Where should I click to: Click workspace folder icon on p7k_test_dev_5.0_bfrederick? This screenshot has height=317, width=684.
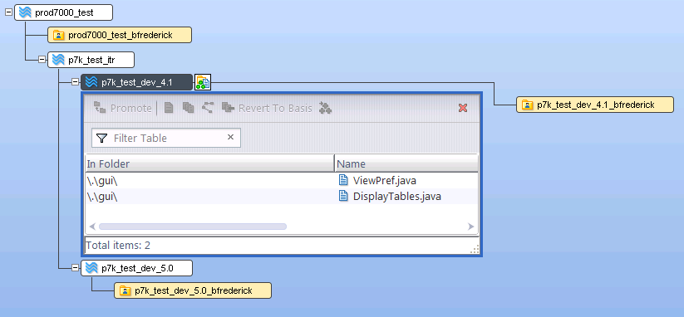tap(125, 290)
